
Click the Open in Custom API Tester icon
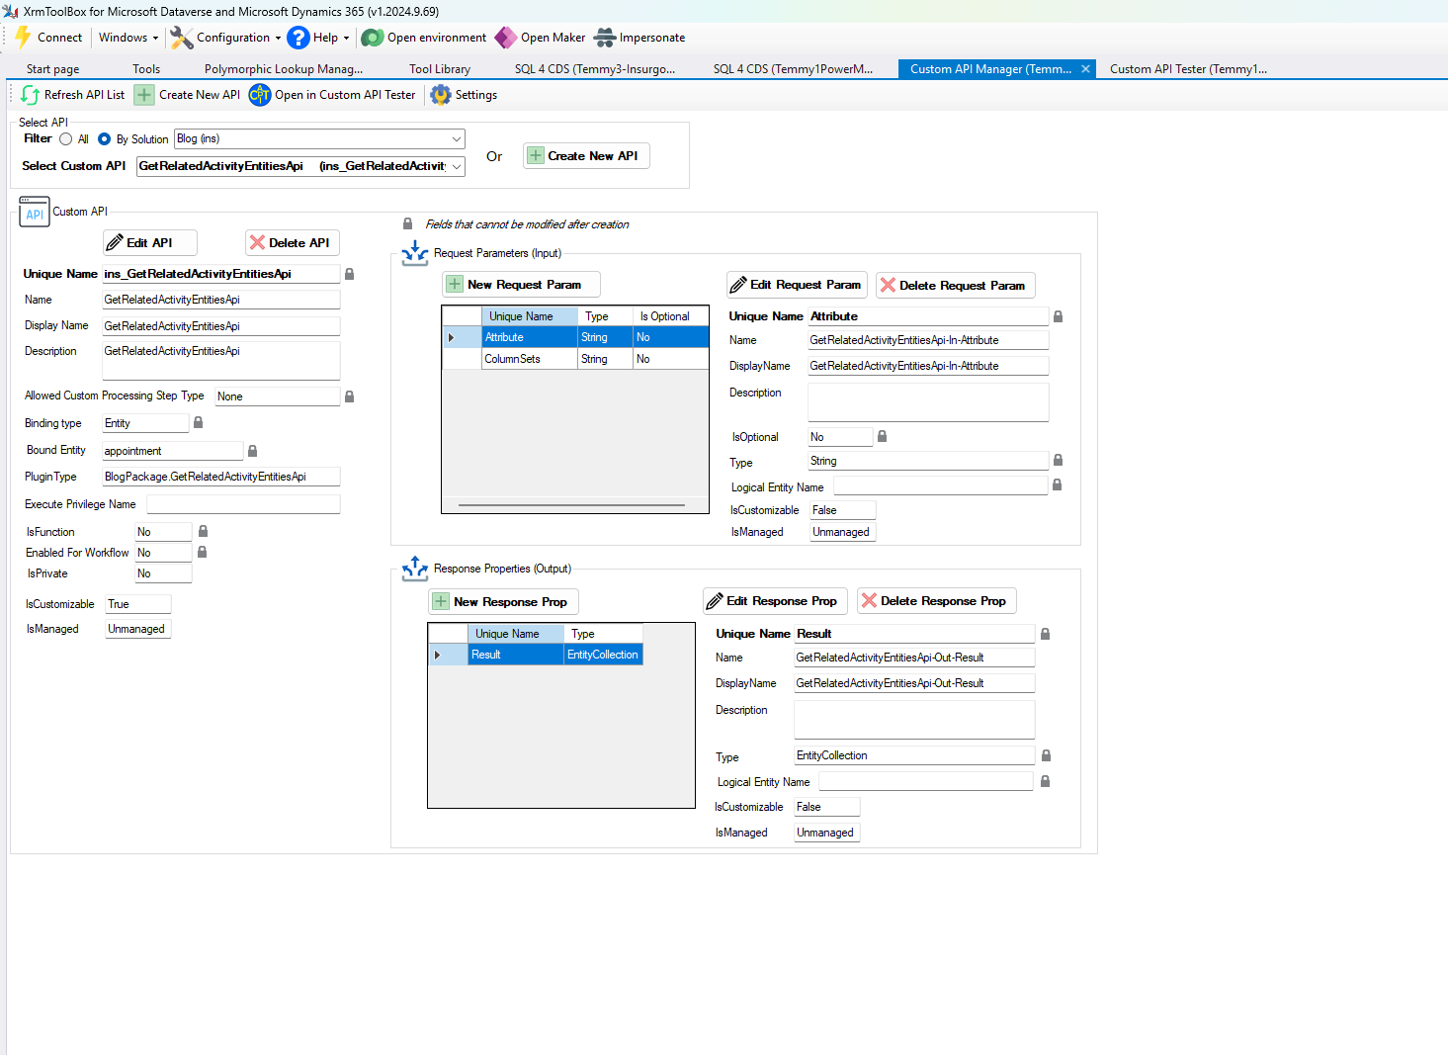pyautogui.click(x=260, y=95)
